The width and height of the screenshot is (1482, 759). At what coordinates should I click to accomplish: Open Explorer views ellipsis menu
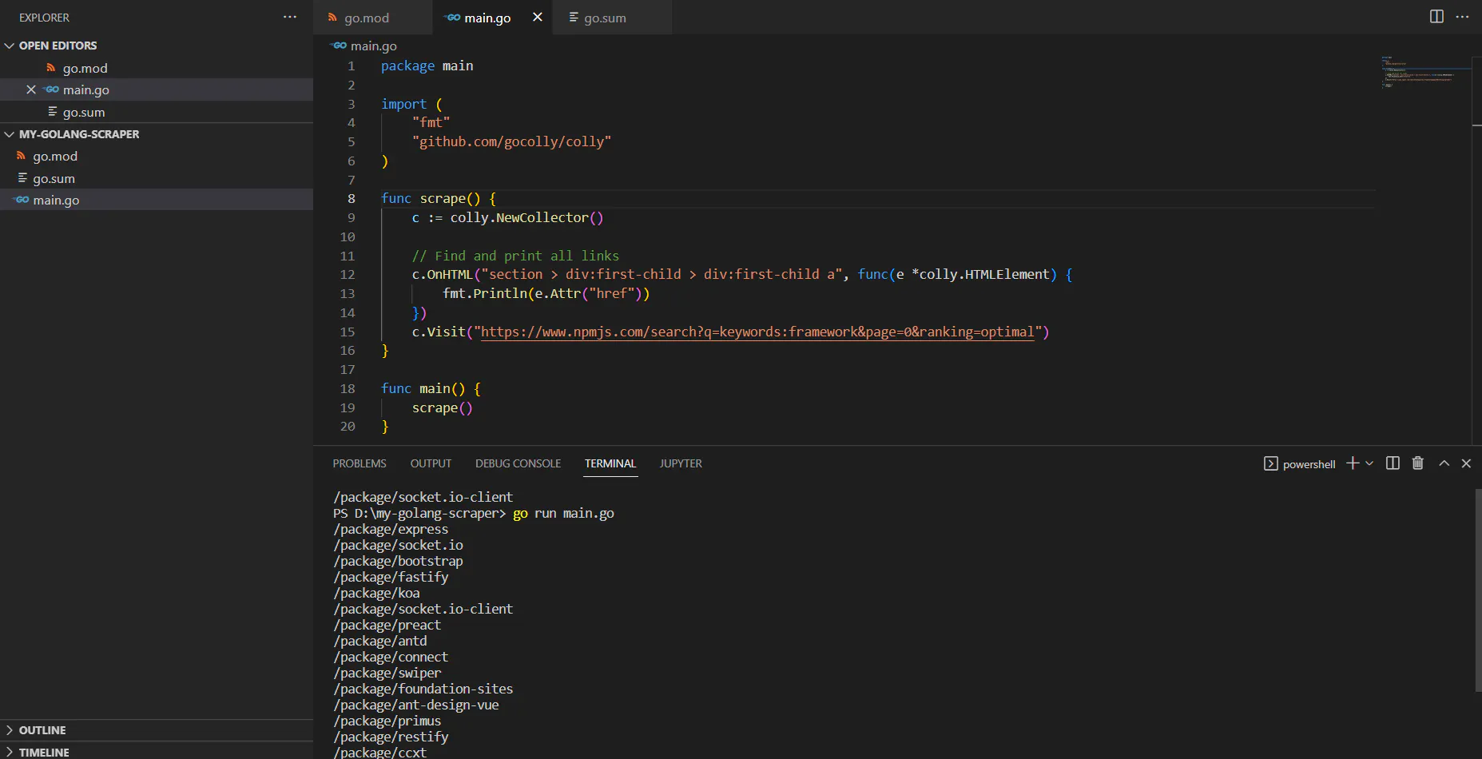[289, 17]
